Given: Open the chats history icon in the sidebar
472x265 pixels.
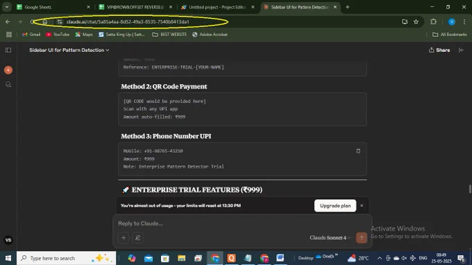Looking at the screenshot, I should coord(8,85).
